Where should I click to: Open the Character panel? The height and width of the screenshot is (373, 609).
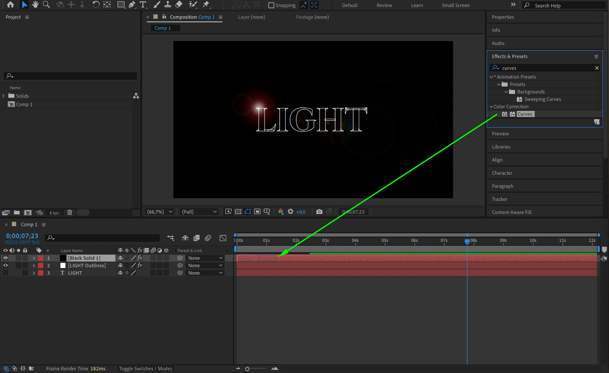pos(502,173)
